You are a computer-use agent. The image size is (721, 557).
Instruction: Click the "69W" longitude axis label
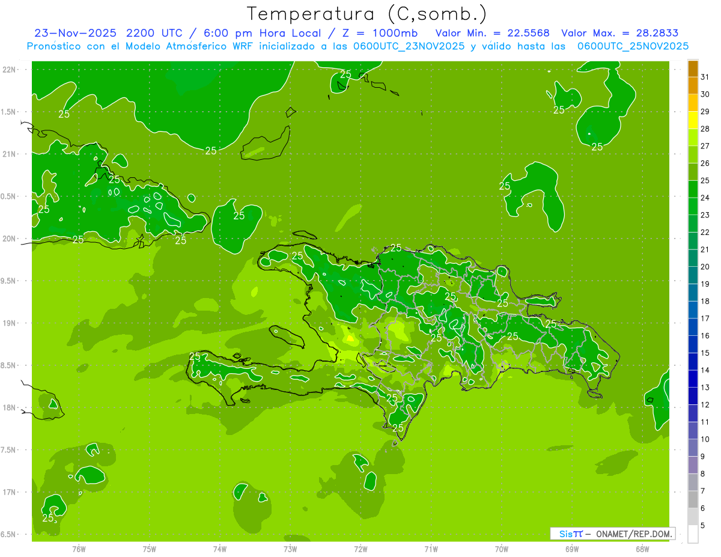(572, 549)
